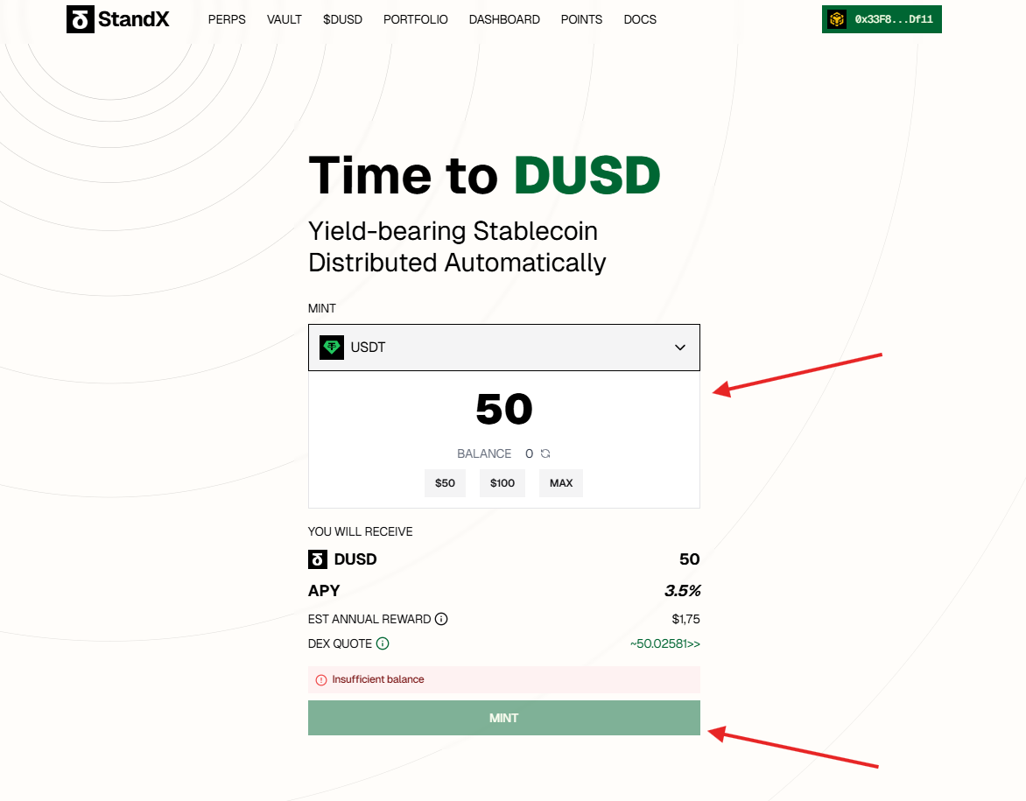Image resolution: width=1026 pixels, height=801 pixels.
Task: Click the USDT token icon
Action: (332, 348)
